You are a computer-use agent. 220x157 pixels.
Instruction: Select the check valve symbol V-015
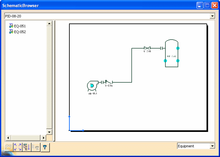click(108, 82)
